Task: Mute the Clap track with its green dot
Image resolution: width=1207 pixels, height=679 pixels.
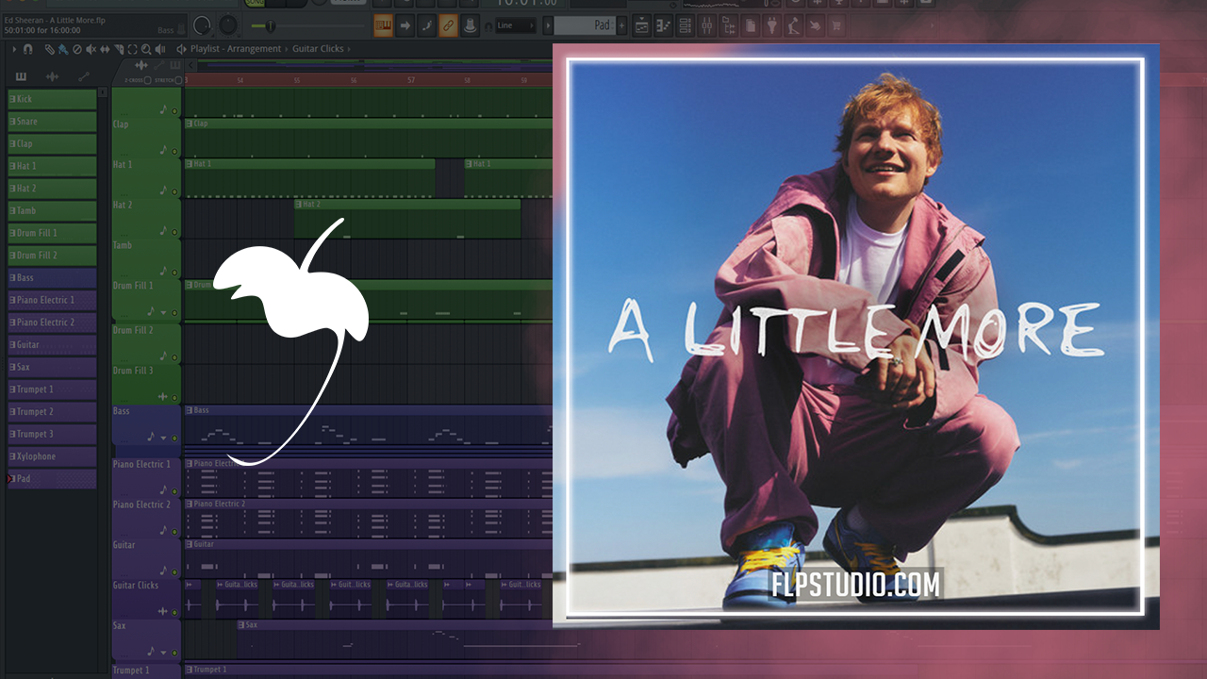Action: click(x=174, y=150)
